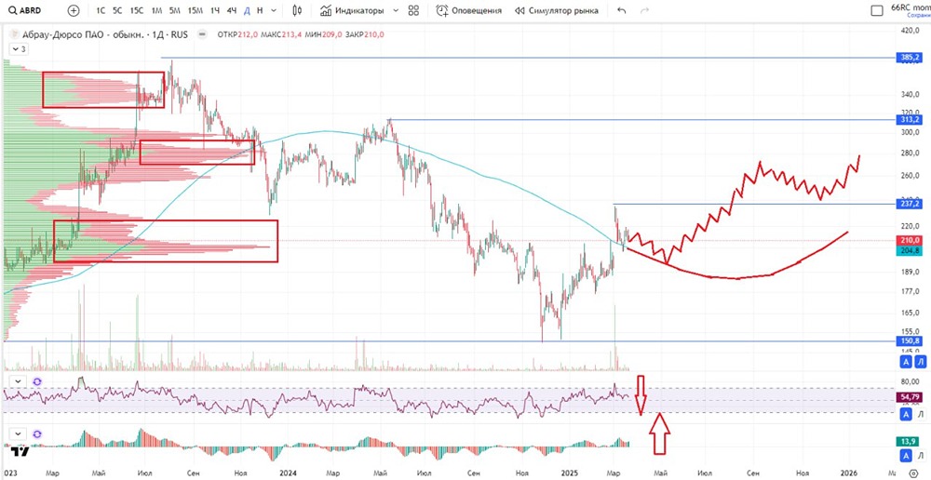This screenshot has width=931, height=480.
Task: Select the 5М interval
Action: point(175,10)
